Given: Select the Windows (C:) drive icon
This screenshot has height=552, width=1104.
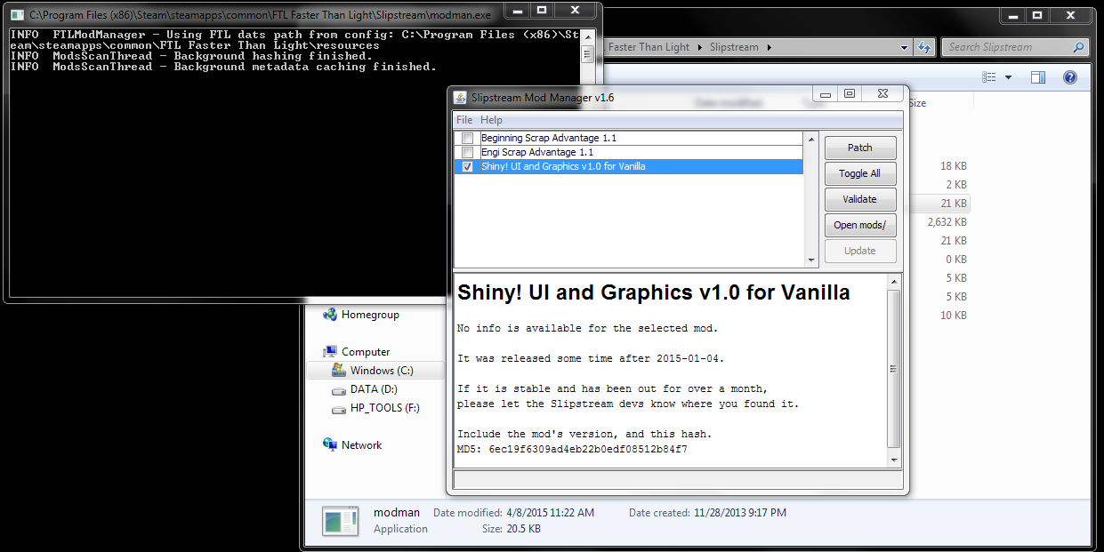Looking at the screenshot, I should (338, 371).
